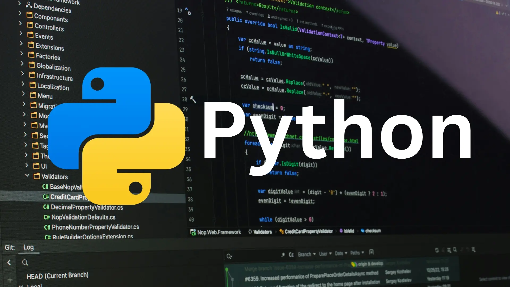
Task: Click the override gutter icon on line 19
Action: (x=188, y=11)
